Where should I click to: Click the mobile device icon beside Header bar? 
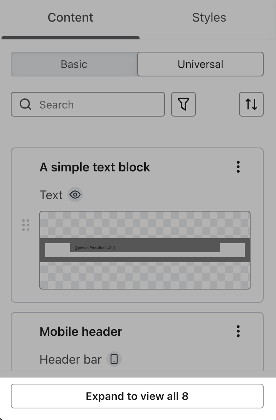click(114, 359)
